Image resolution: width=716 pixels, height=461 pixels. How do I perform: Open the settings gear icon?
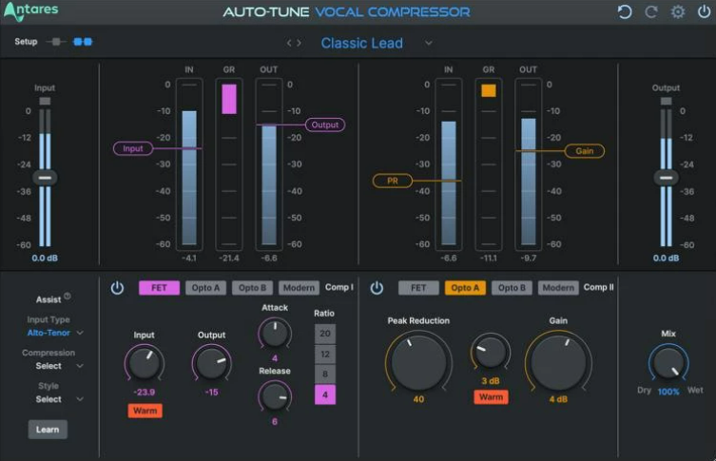point(678,11)
